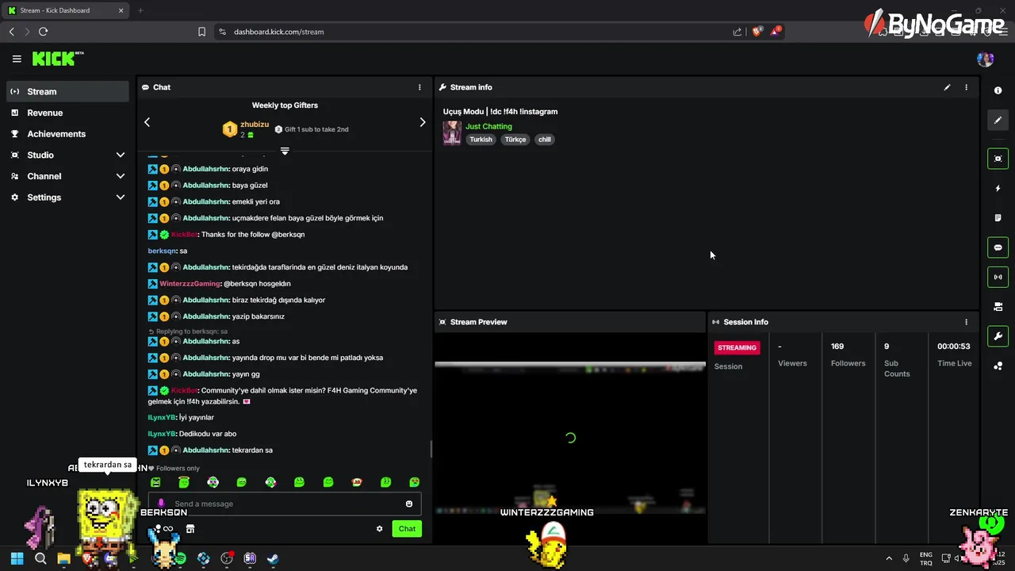Screen dimensions: 1015x571
Task: Click the berksqn username in chat
Action: coord(162,251)
